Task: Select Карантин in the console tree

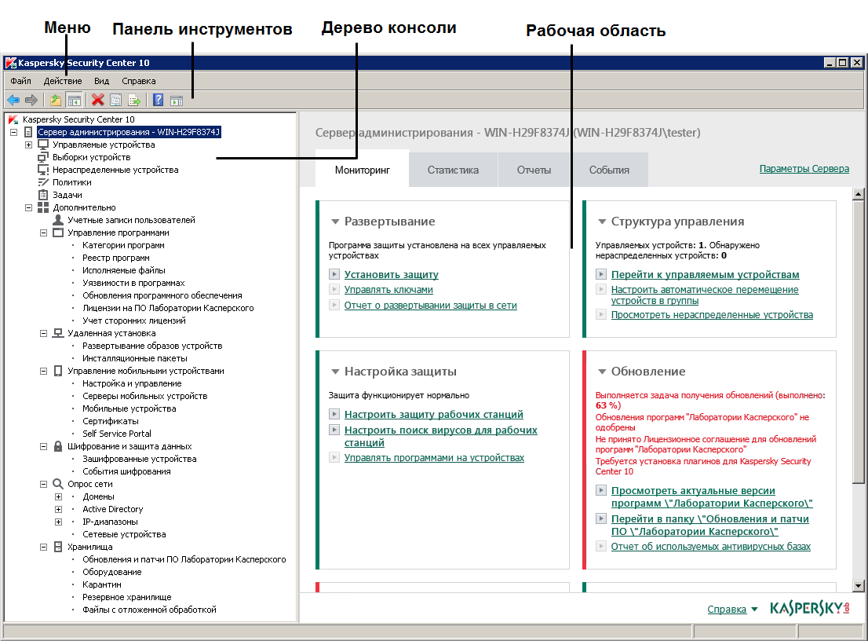Action: (x=102, y=584)
